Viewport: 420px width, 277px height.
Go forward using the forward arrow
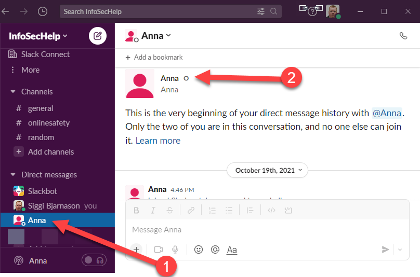pyautogui.click(x=24, y=11)
